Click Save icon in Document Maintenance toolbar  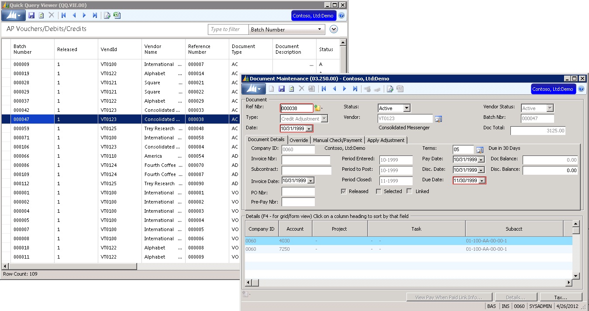(281, 89)
